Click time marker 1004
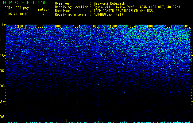This screenshot has width=193, height=123. coord(77,26)
